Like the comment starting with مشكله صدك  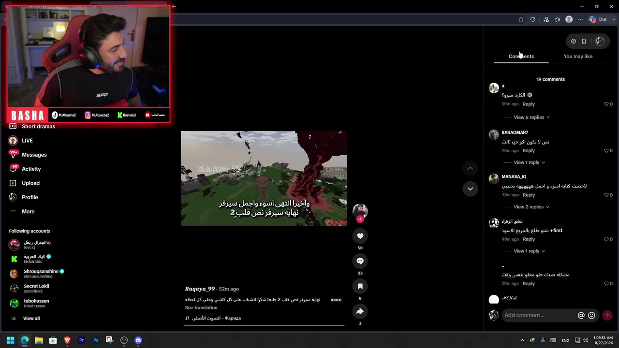point(606,284)
